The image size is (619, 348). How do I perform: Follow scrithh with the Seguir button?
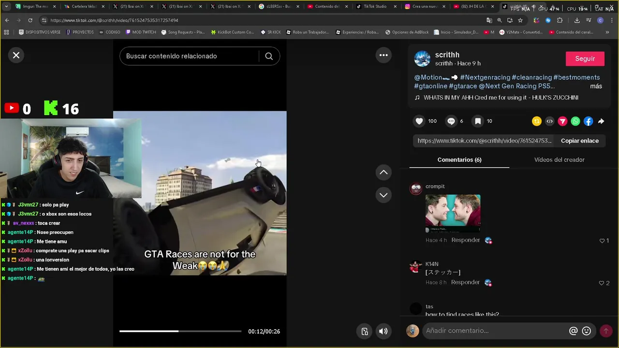pyautogui.click(x=585, y=58)
